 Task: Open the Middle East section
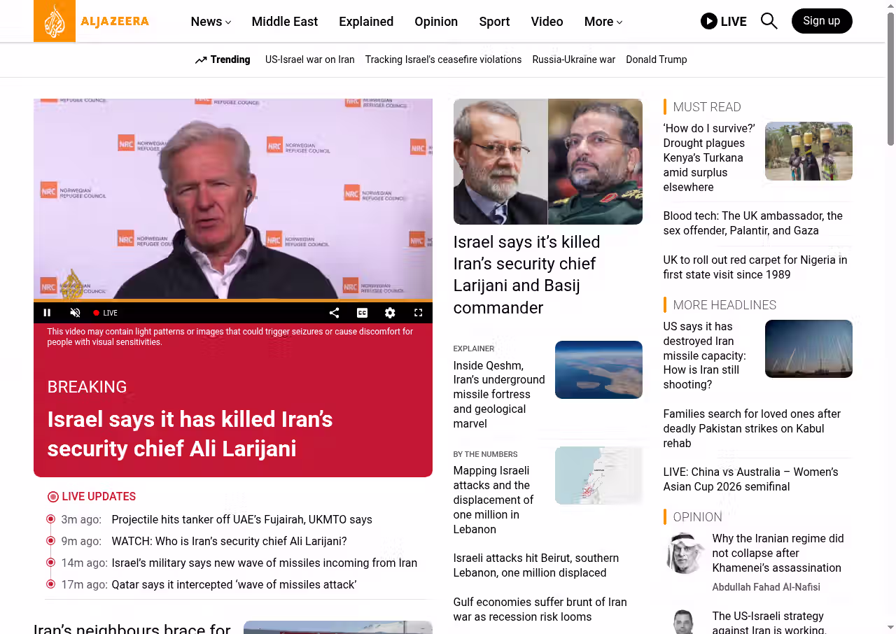[284, 22]
